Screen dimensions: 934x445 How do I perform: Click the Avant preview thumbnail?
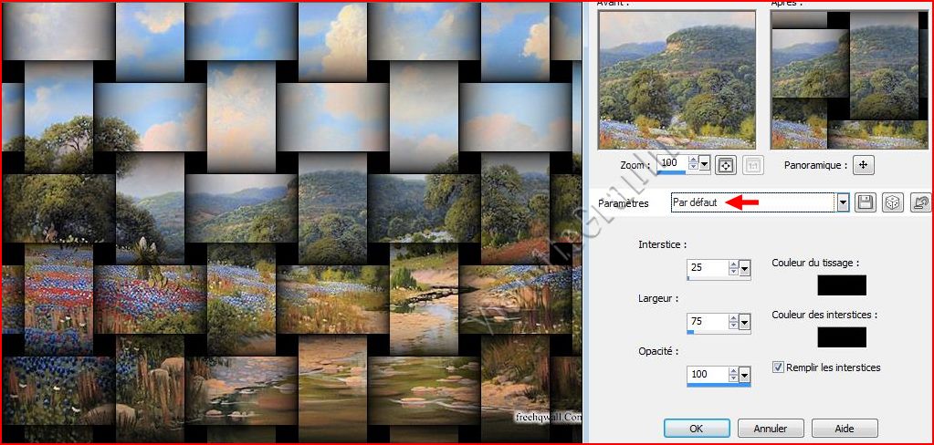pyautogui.click(x=677, y=79)
